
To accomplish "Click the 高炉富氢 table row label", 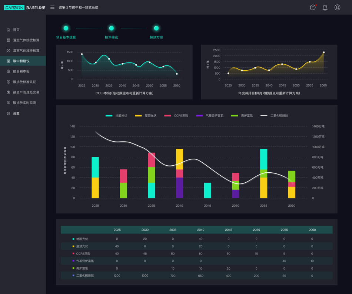I will (82, 268).
